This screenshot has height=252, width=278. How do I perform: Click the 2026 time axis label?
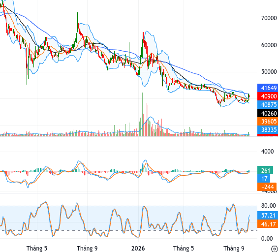tap(138, 248)
